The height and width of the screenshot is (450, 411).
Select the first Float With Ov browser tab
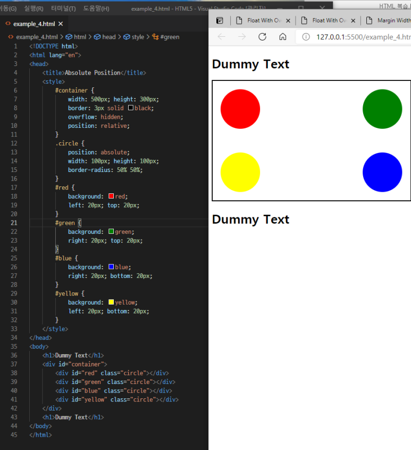point(263,20)
